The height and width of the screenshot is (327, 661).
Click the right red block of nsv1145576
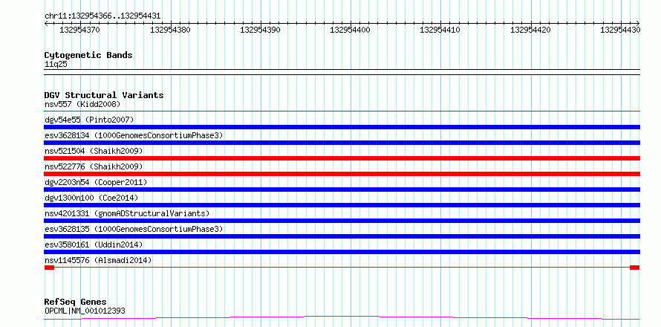[x=635, y=268]
